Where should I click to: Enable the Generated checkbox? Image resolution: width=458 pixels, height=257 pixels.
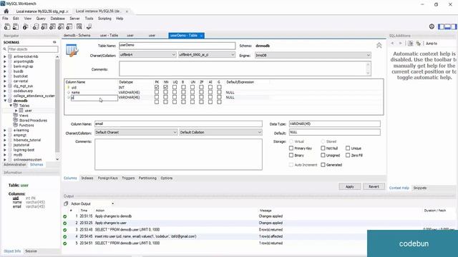click(323, 165)
